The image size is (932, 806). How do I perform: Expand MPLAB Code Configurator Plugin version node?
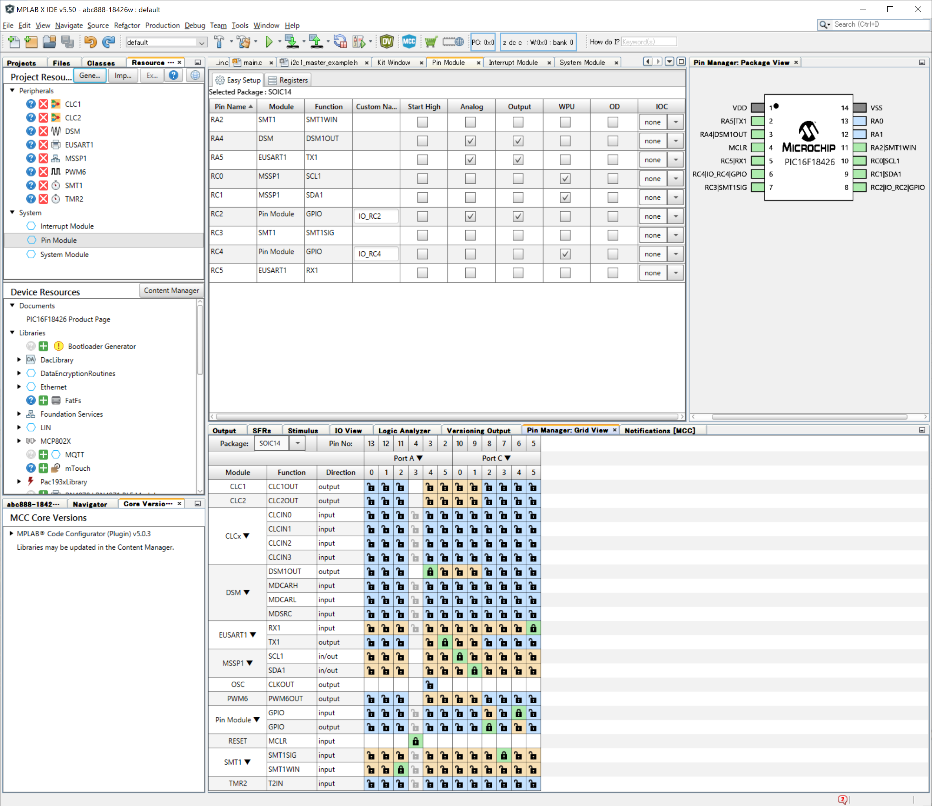11,534
